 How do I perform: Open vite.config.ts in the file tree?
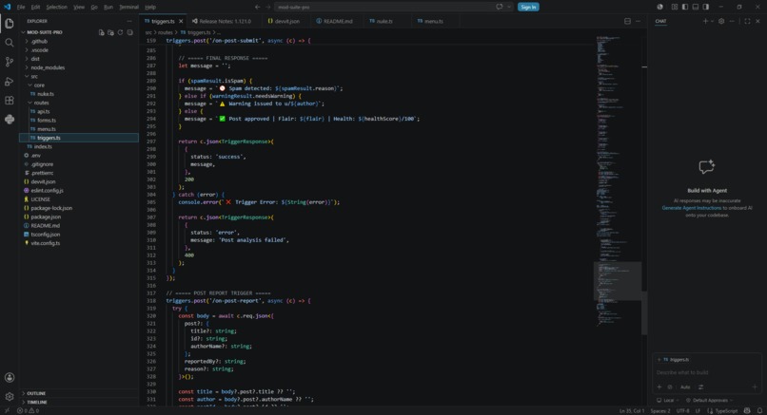tap(78, 243)
